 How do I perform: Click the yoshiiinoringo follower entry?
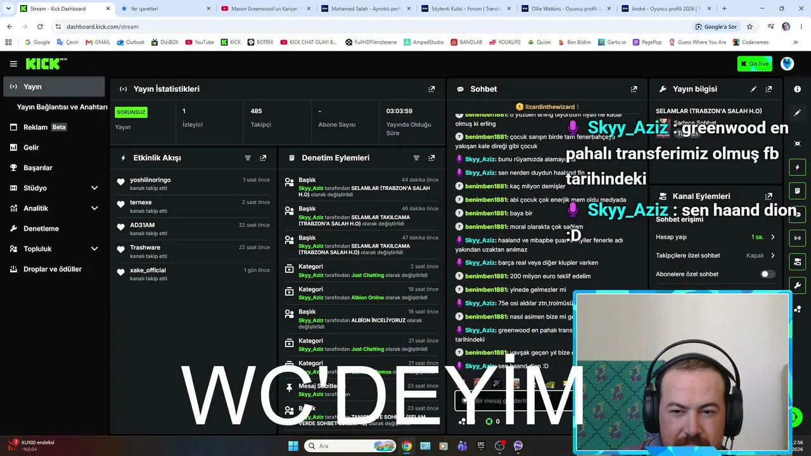194,184
